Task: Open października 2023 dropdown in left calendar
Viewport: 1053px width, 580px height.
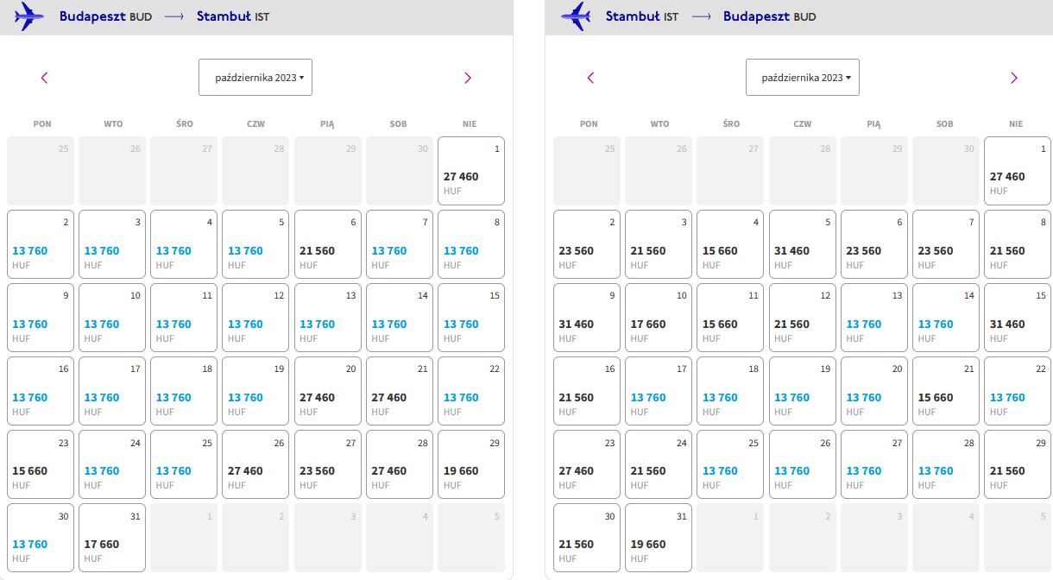Action: tap(255, 78)
